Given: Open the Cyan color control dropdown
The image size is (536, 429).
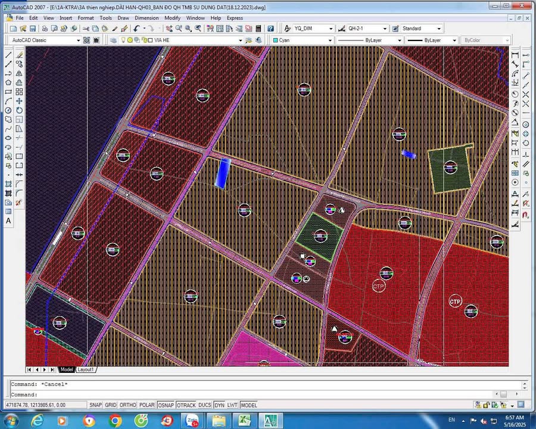Looking at the screenshot, I should [x=330, y=41].
